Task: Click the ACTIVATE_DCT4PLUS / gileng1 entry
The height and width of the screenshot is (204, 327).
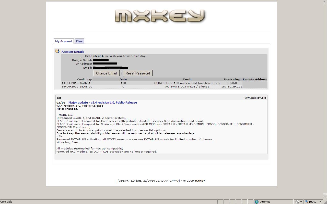Action: 187,86
